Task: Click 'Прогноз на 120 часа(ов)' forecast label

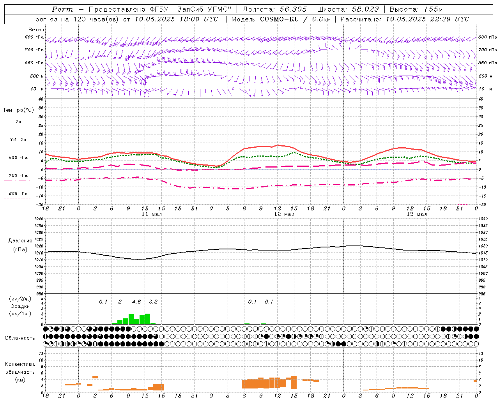Action: tap(75, 19)
